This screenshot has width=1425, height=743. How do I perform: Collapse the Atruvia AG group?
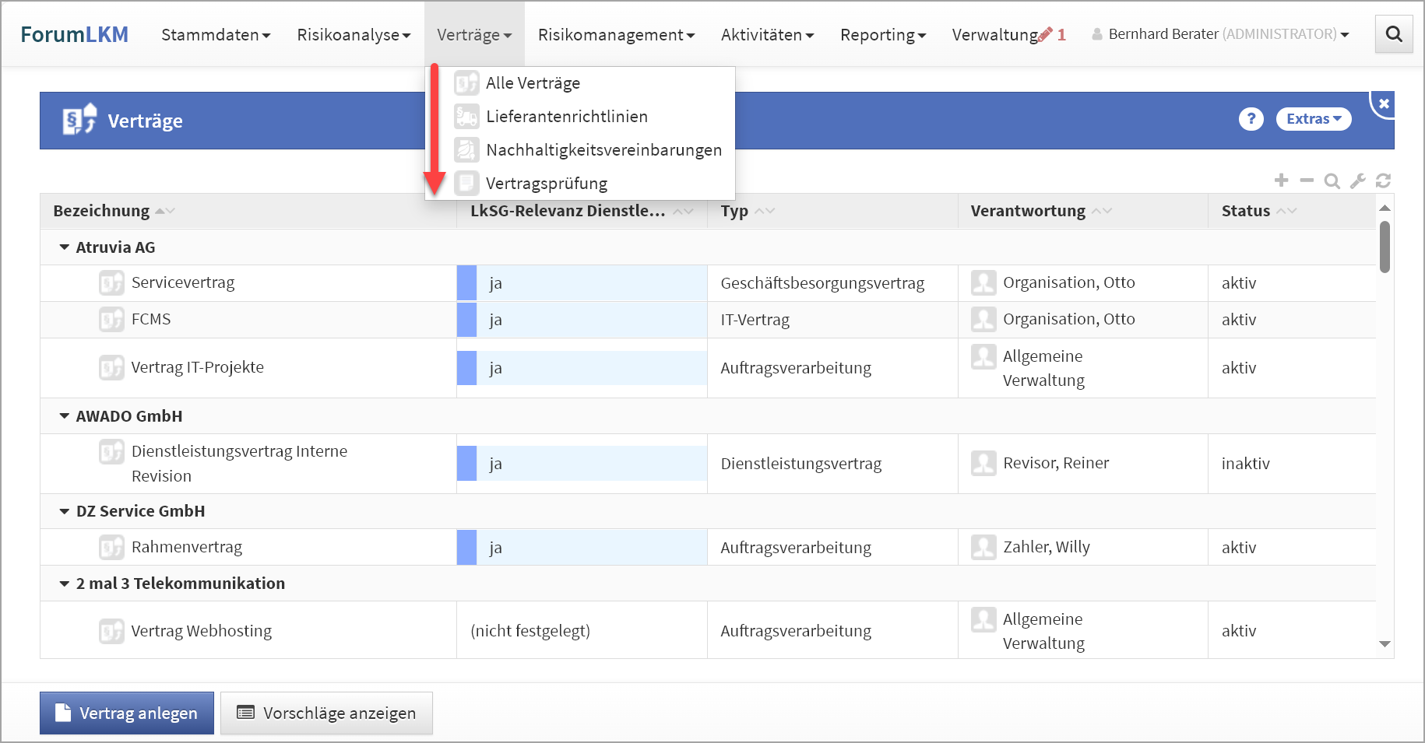coord(65,247)
